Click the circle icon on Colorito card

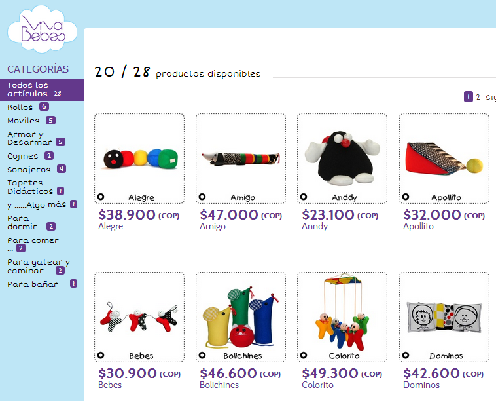tap(304, 355)
